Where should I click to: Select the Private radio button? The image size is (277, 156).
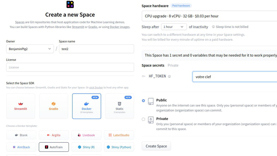(143, 119)
